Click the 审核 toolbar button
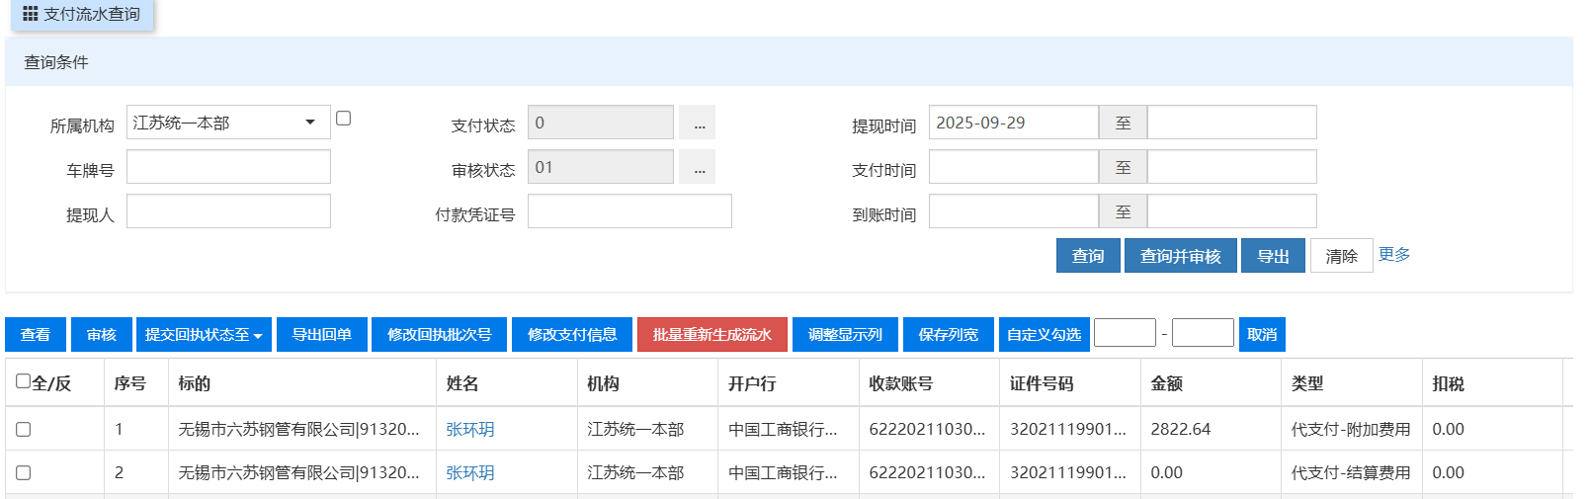The height and width of the screenshot is (499, 1590). 102,335
